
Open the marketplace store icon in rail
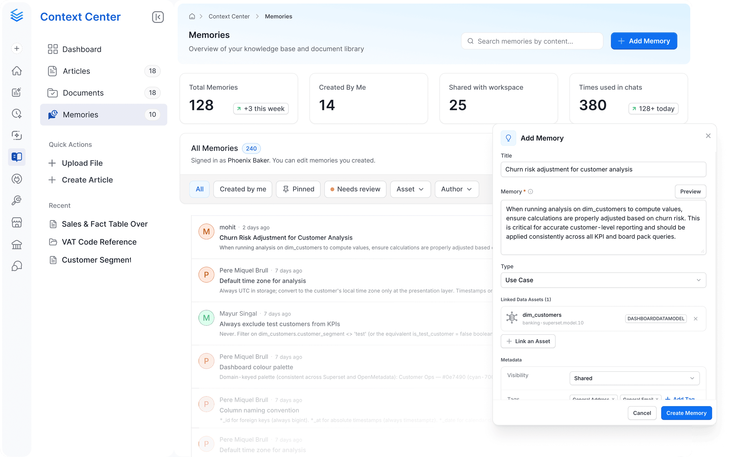pyautogui.click(x=17, y=223)
